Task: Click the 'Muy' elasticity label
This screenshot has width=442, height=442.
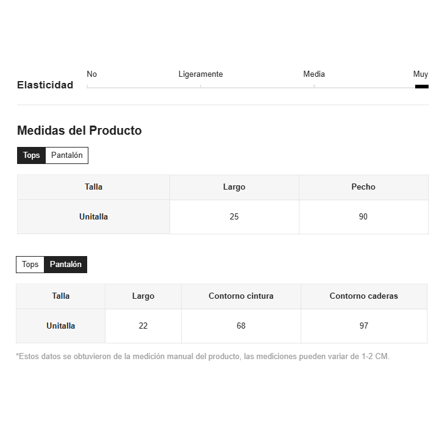Action: (421, 74)
